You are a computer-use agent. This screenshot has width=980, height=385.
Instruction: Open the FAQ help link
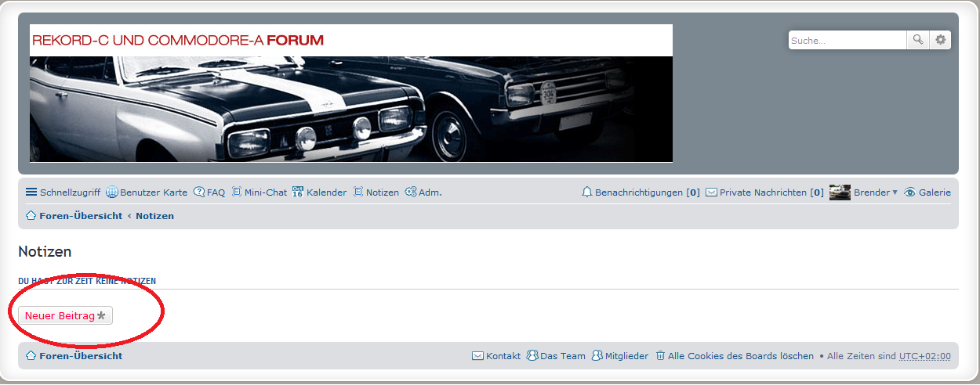click(209, 192)
